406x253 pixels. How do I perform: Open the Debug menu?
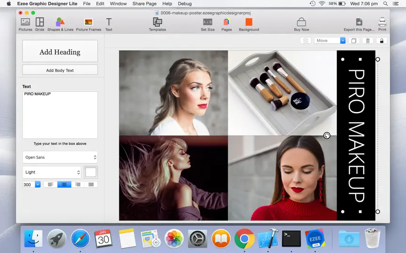click(185, 4)
